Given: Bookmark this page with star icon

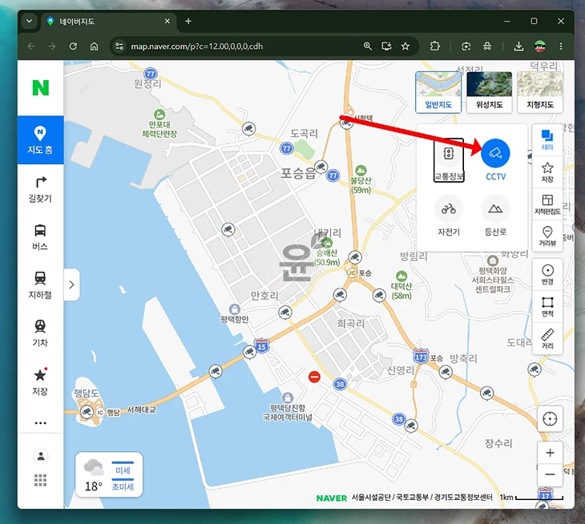Looking at the screenshot, I should coord(405,46).
